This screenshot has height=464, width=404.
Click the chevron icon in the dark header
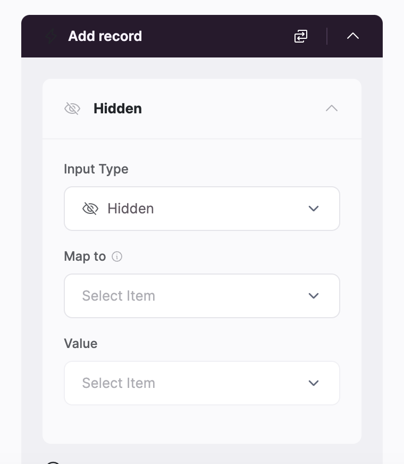352,36
